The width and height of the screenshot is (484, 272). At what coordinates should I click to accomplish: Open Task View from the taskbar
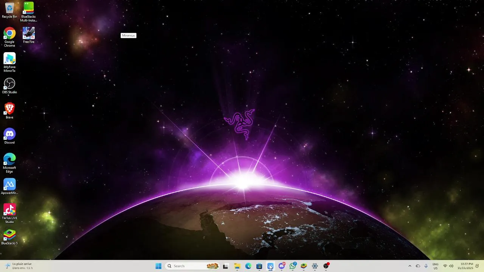pos(225,266)
